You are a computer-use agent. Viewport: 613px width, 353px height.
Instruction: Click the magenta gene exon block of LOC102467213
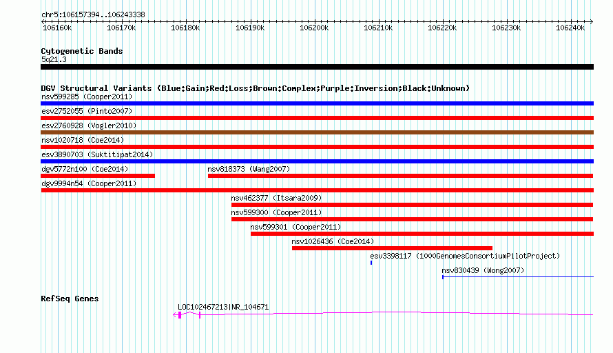(180, 315)
